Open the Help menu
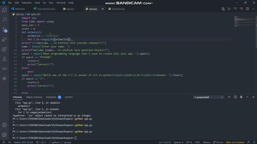This screenshot has height=144, width=257. [71, 3]
